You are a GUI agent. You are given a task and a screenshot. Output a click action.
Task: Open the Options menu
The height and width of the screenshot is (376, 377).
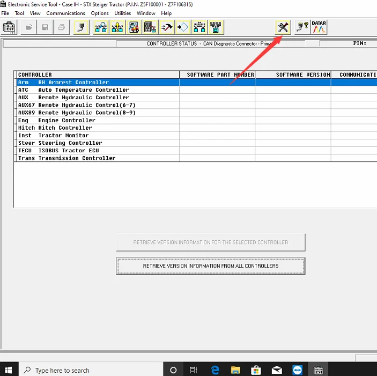point(100,13)
